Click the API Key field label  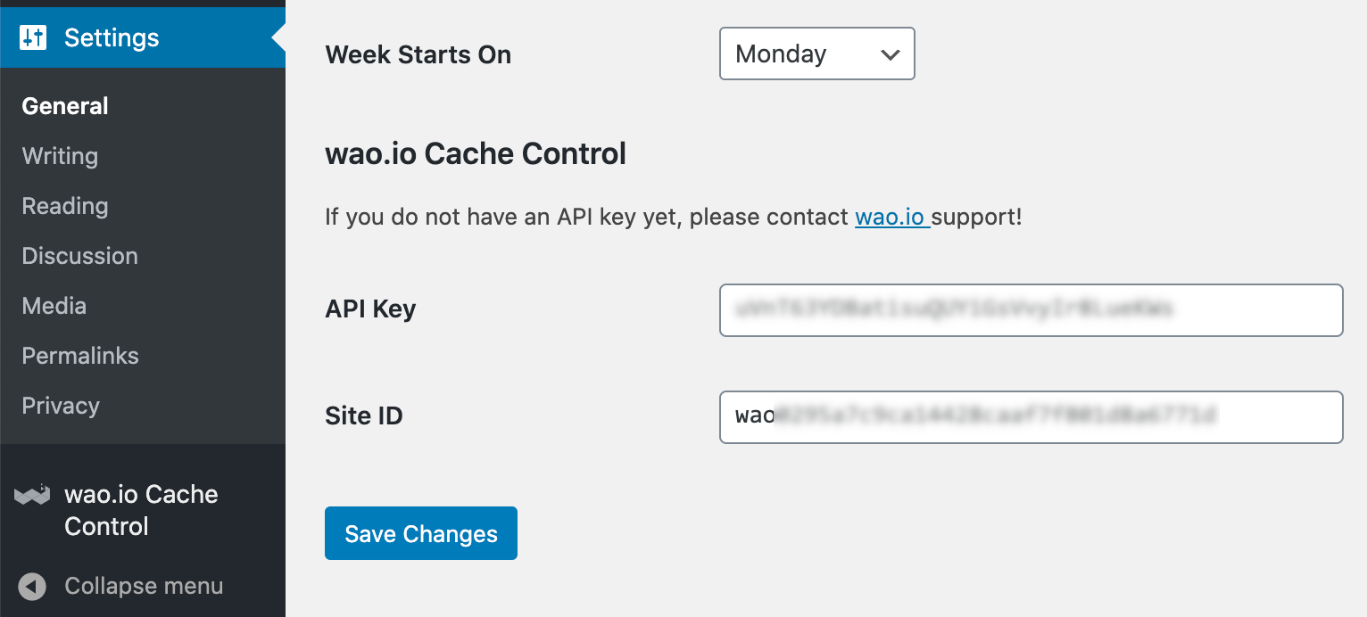click(370, 309)
